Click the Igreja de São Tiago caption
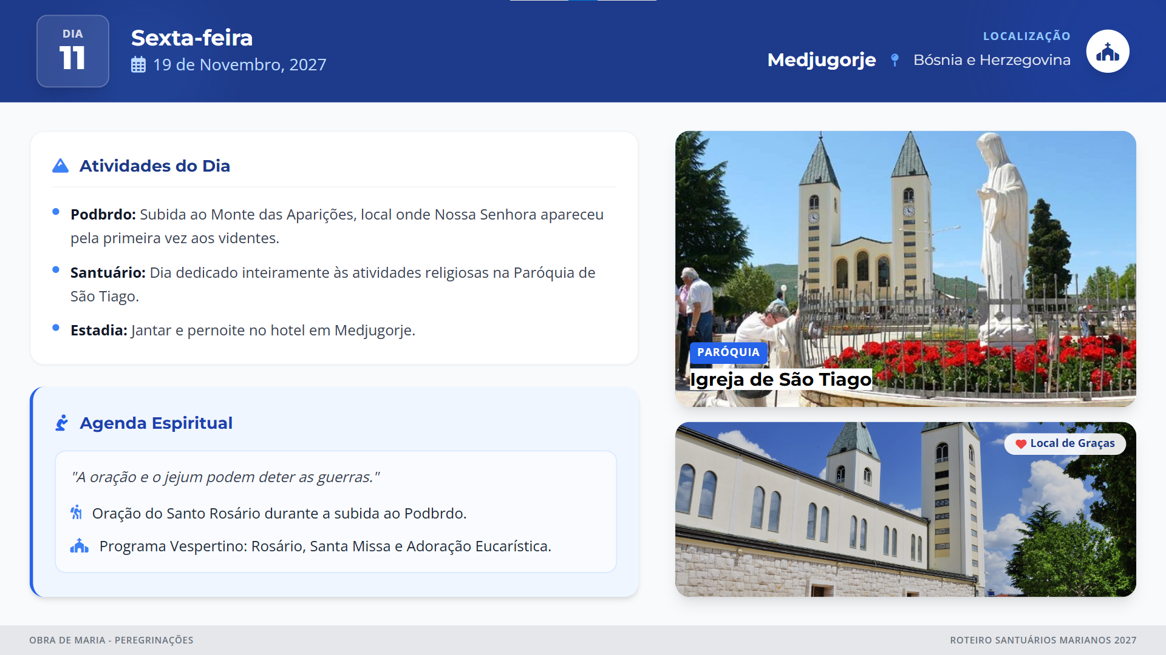The width and height of the screenshot is (1166, 655). click(780, 380)
